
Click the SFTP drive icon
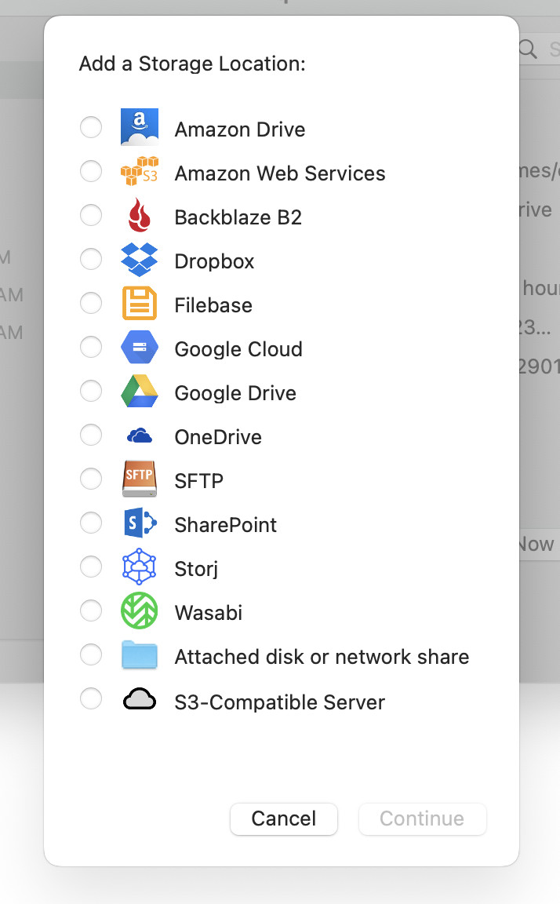coord(140,479)
